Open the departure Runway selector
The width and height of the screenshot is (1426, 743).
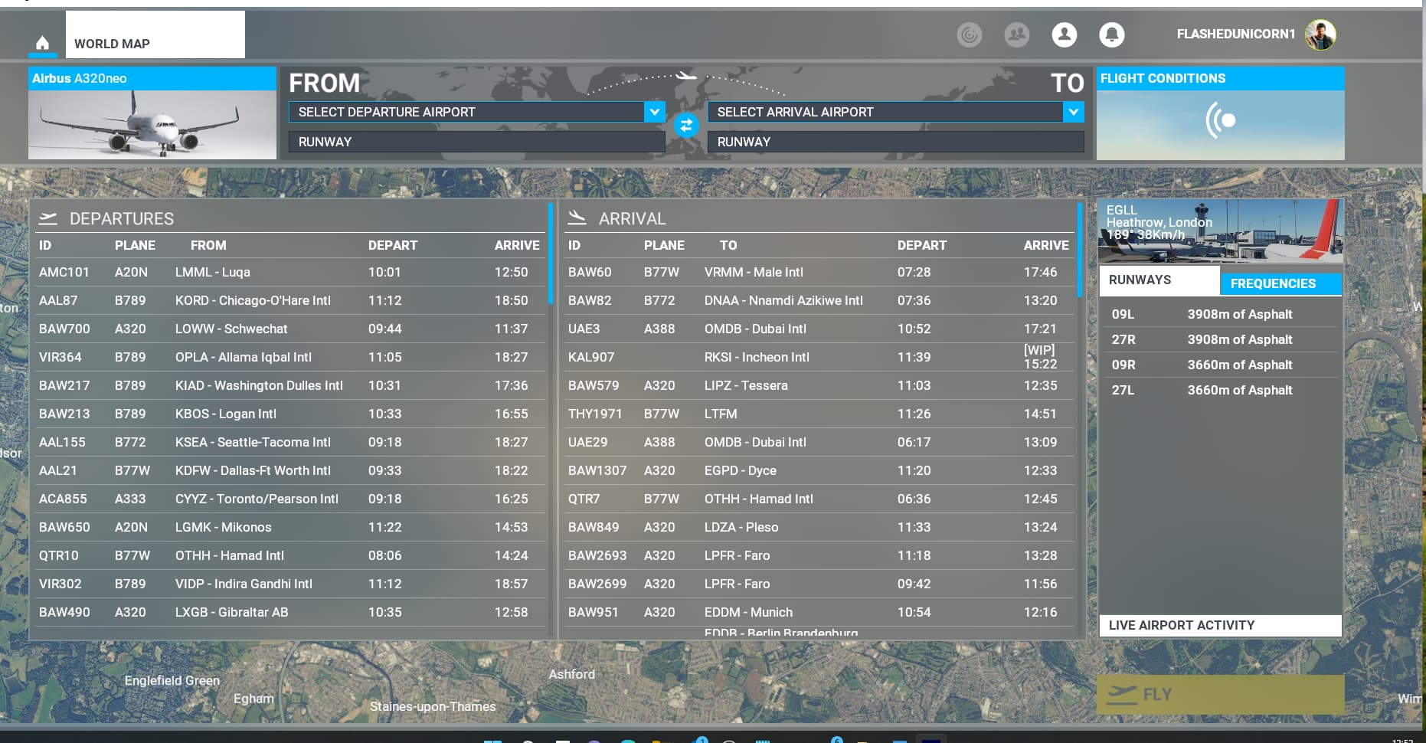click(476, 142)
